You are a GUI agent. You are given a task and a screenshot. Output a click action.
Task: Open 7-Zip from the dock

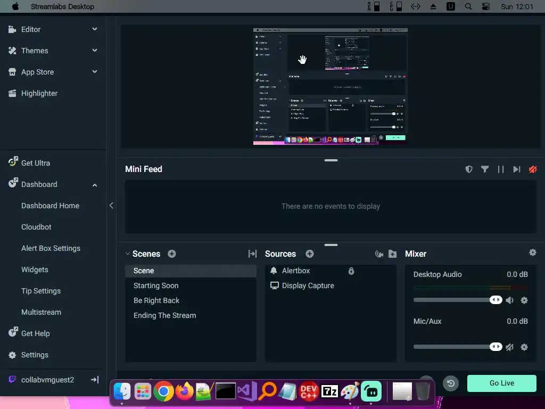pos(329,391)
